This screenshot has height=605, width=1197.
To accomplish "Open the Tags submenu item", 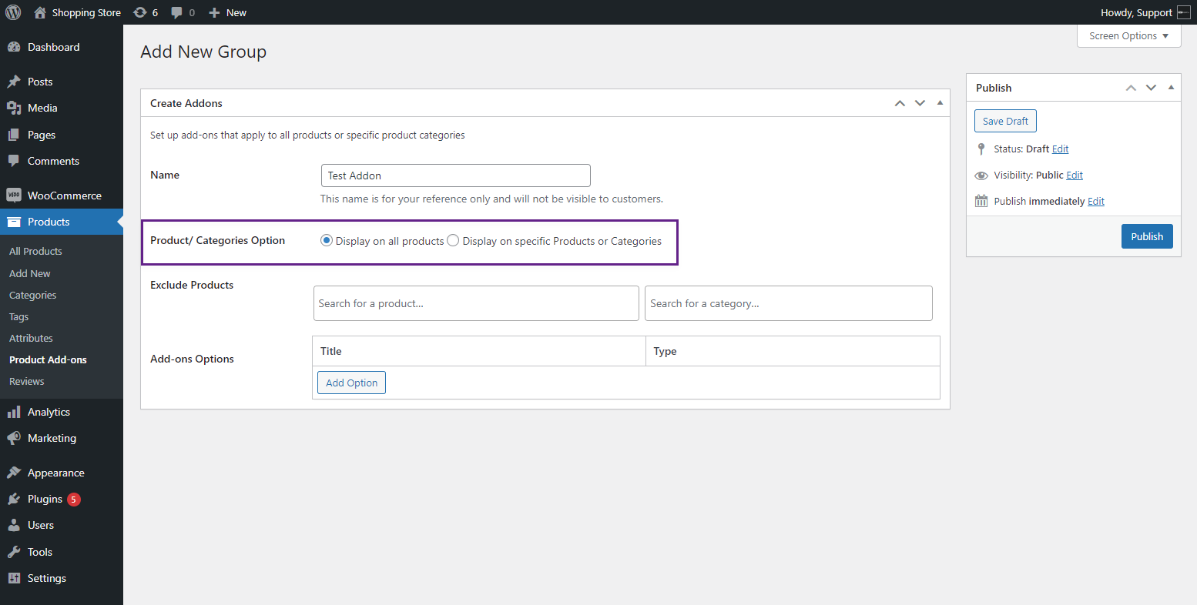I will (x=18, y=316).
